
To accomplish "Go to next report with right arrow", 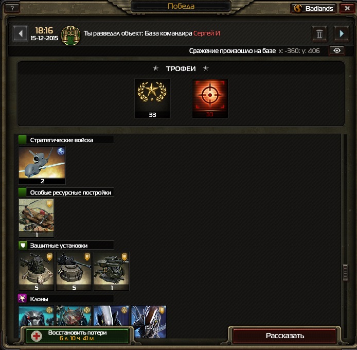I will (x=341, y=34).
